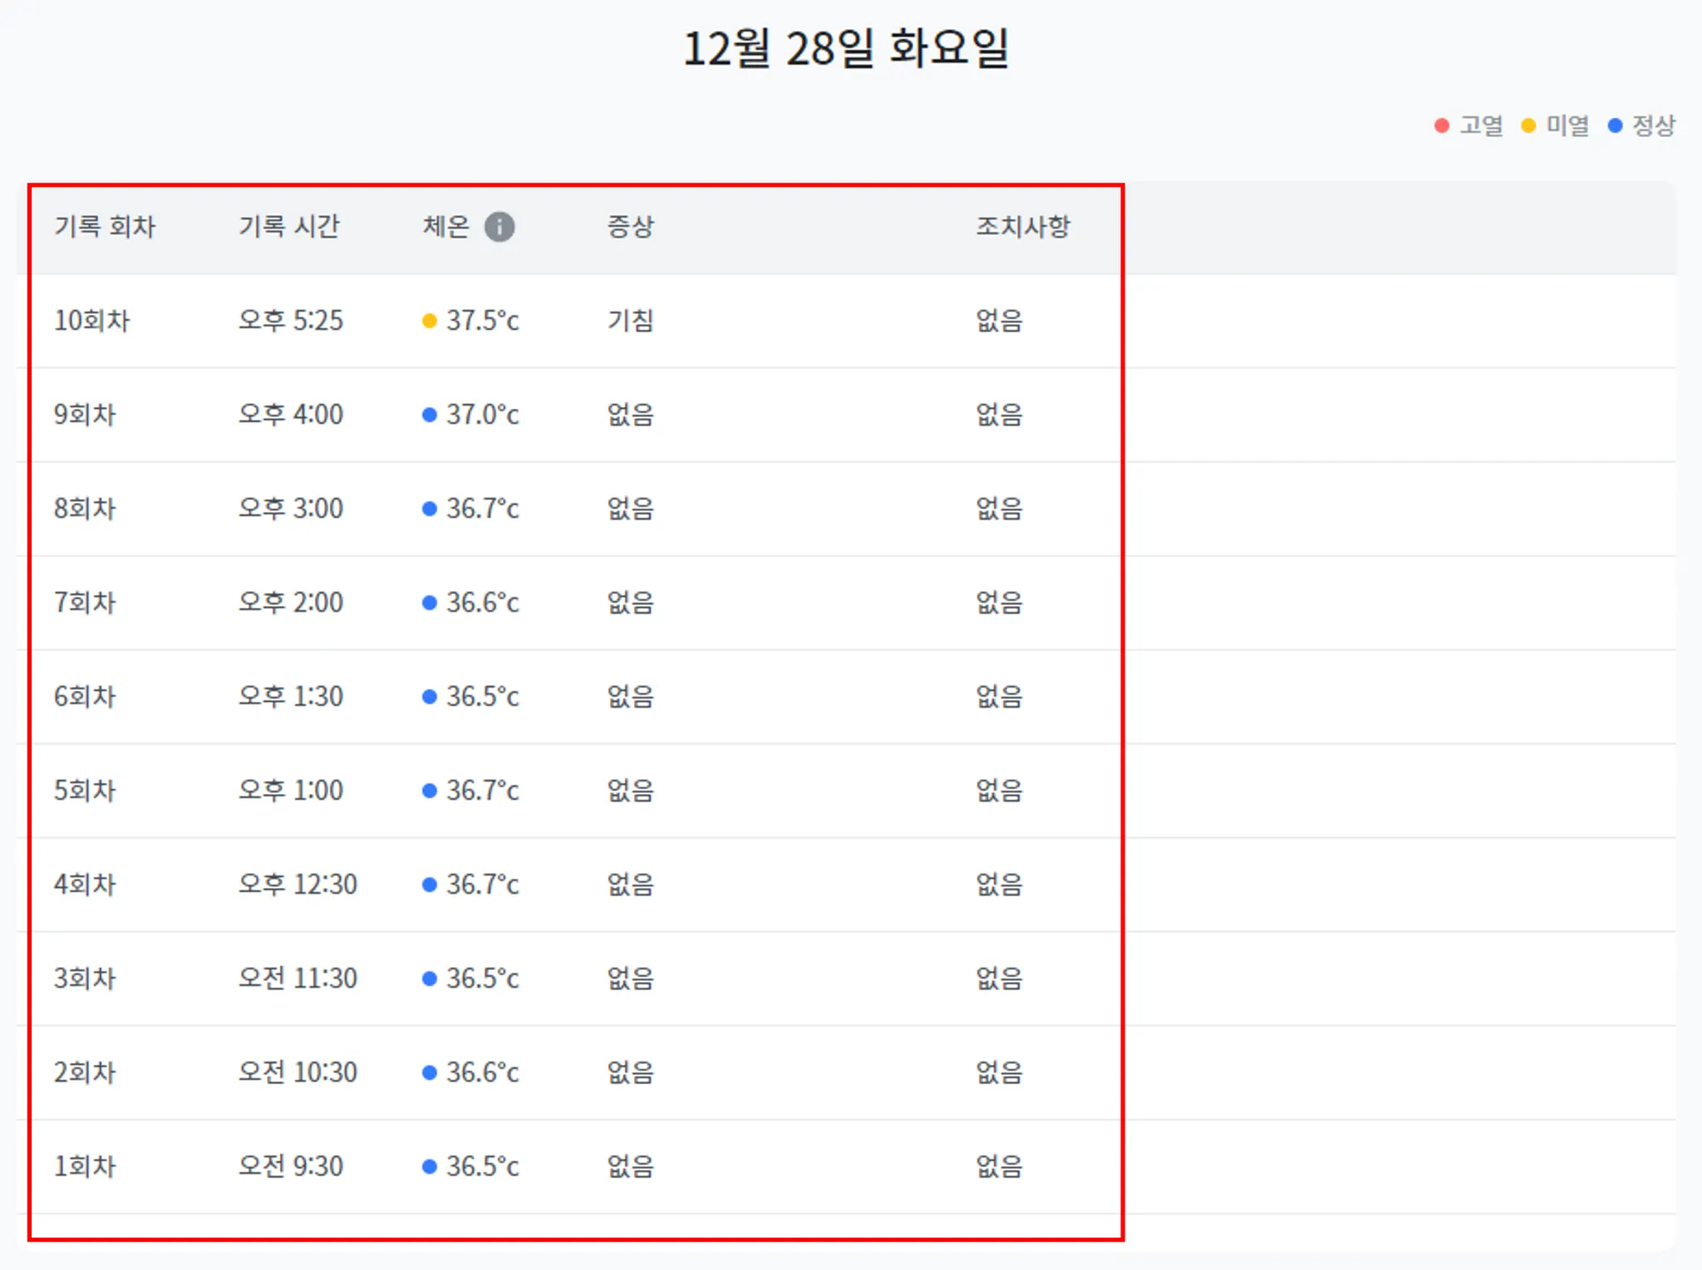Click the 36.6°c value at 오전 10:30
The height and width of the screenshot is (1270, 1702).
click(x=482, y=1072)
